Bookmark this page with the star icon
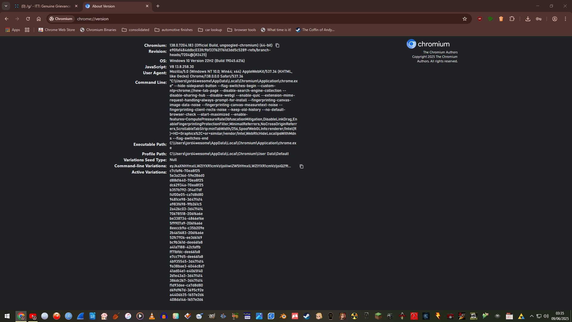The image size is (572, 322). (x=465, y=19)
